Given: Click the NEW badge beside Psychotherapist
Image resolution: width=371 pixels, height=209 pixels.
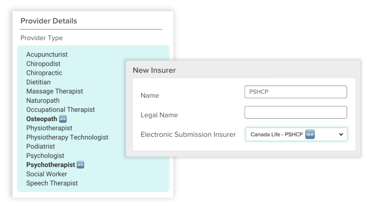Looking at the screenshot, I should click(80, 165).
